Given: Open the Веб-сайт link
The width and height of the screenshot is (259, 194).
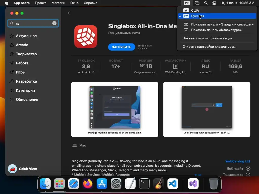Looking at the screenshot, I should 238,168.
